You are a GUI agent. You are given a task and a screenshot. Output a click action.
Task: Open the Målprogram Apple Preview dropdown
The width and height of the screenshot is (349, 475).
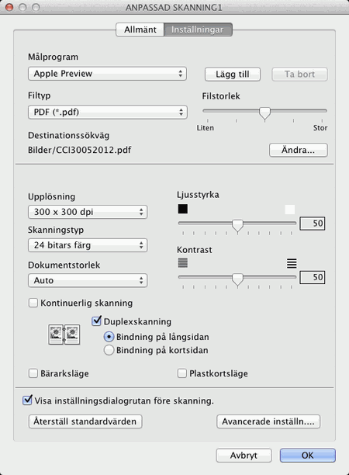[107, 74]
